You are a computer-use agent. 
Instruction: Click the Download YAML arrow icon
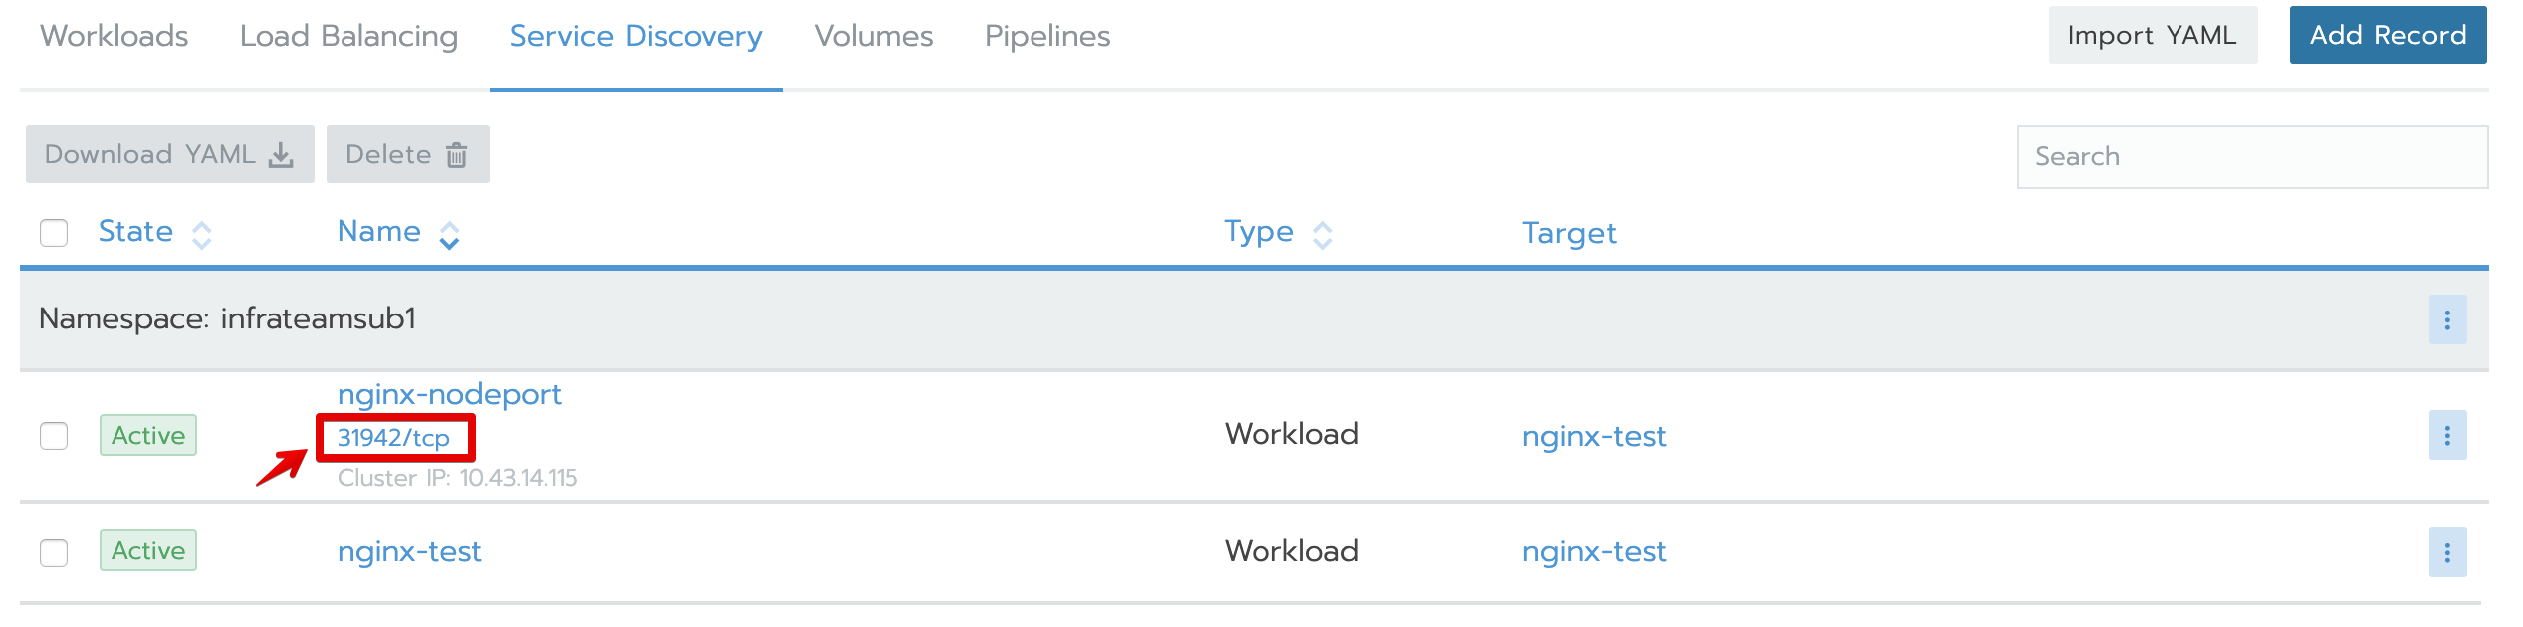tap(282, 155)
